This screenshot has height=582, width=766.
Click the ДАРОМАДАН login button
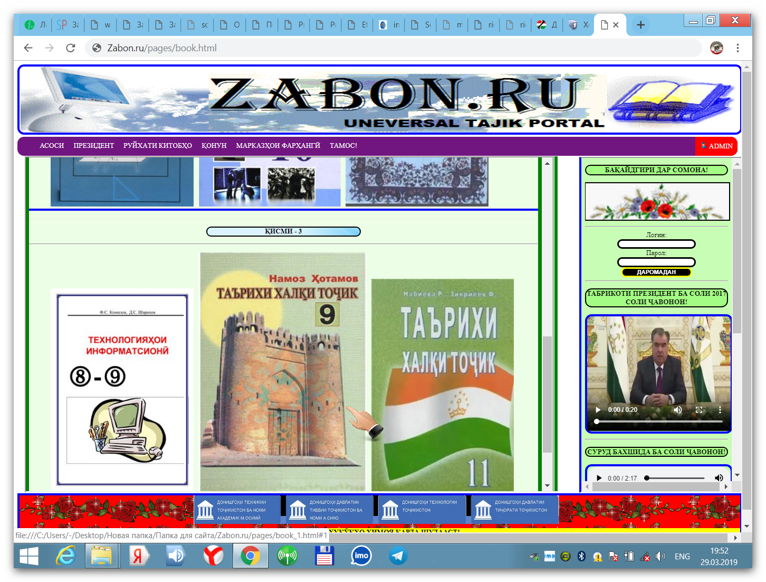(x=656, y=273)
